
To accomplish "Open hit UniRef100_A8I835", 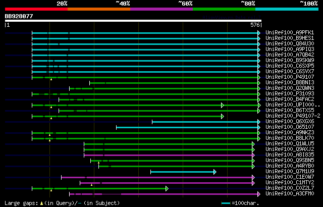I will 290,155.
